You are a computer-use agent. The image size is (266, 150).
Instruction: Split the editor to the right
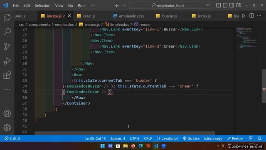(251, 16)
